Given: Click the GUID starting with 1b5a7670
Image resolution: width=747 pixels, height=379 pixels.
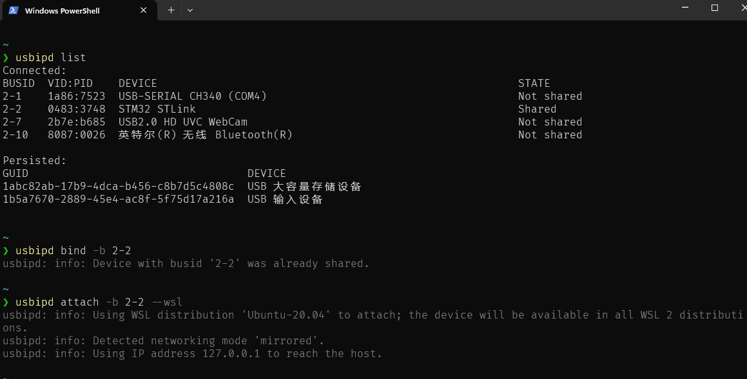Looking at the screenshot, I should 118,199.
